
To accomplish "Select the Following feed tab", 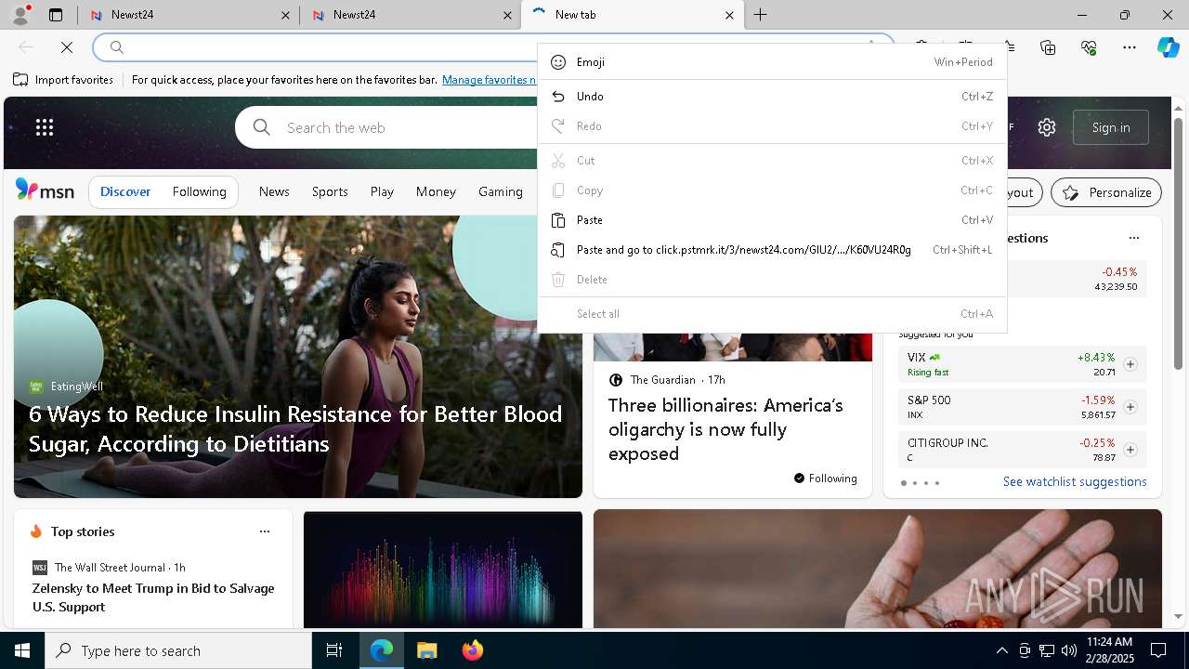I will (x=199, y=191).
